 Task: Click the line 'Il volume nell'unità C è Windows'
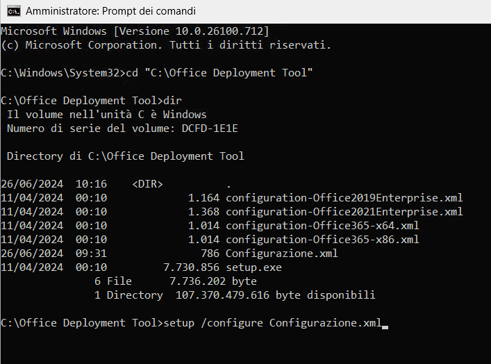pyautogui.click(x=107, y=115)
